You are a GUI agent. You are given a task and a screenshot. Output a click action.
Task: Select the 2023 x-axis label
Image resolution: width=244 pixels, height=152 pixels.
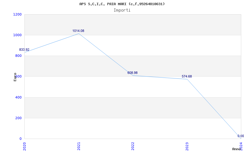187,145
